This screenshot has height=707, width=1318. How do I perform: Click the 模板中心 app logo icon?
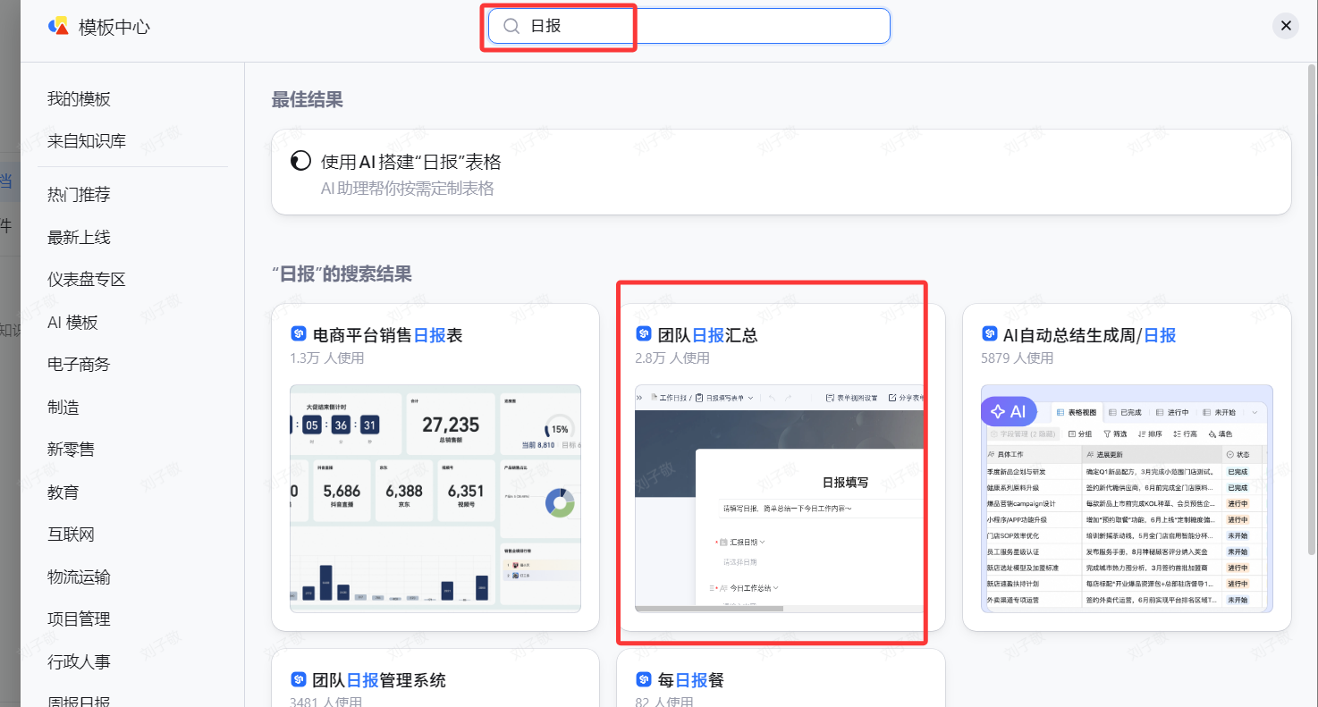[x=59, y=27]
